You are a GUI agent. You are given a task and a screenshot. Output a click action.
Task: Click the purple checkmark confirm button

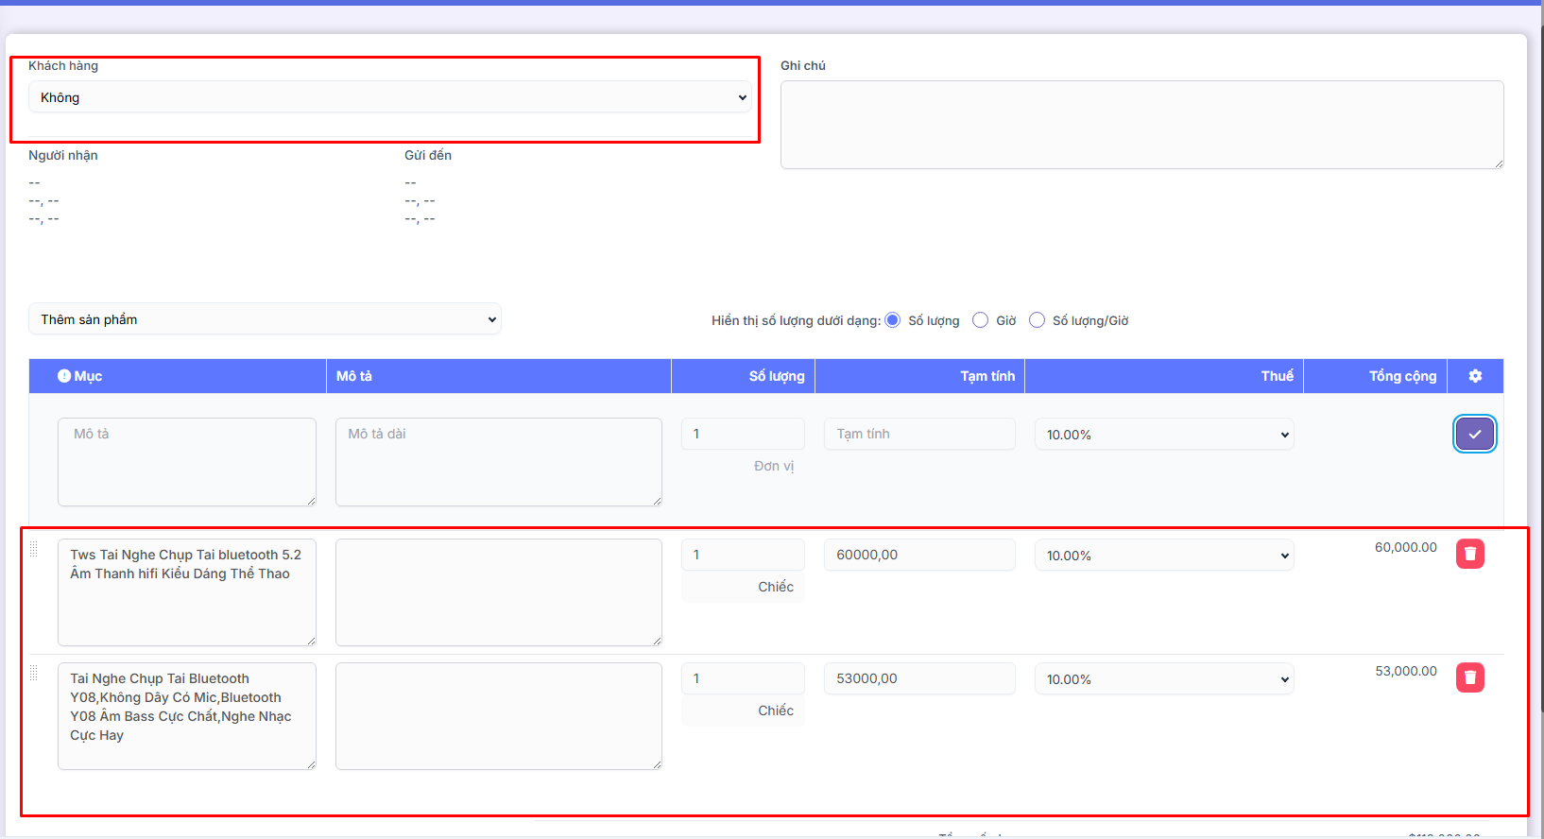click(x=1474, y=434)
